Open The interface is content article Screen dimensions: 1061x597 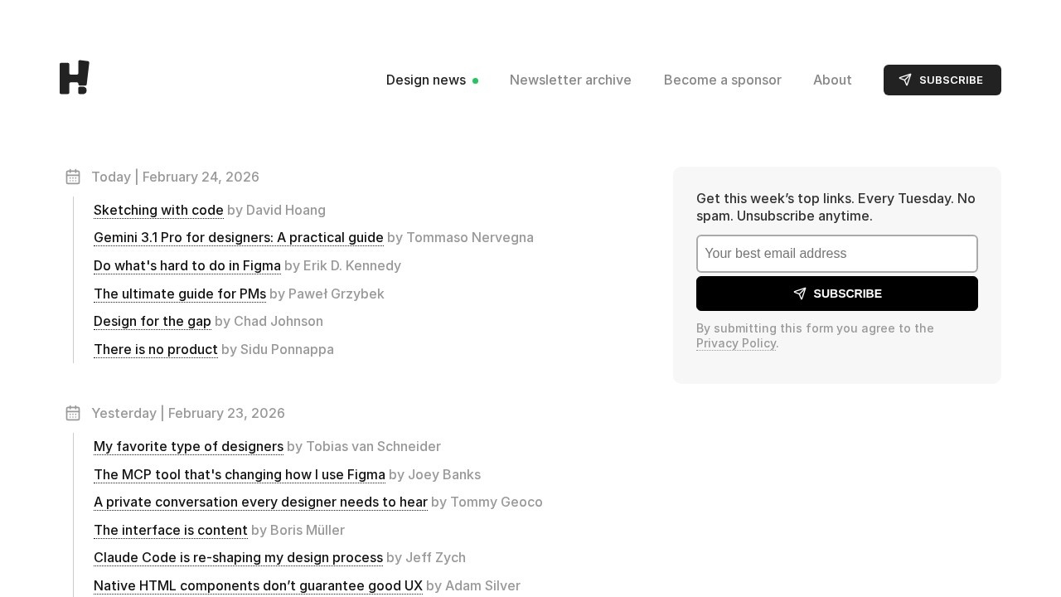coord(171,530)
